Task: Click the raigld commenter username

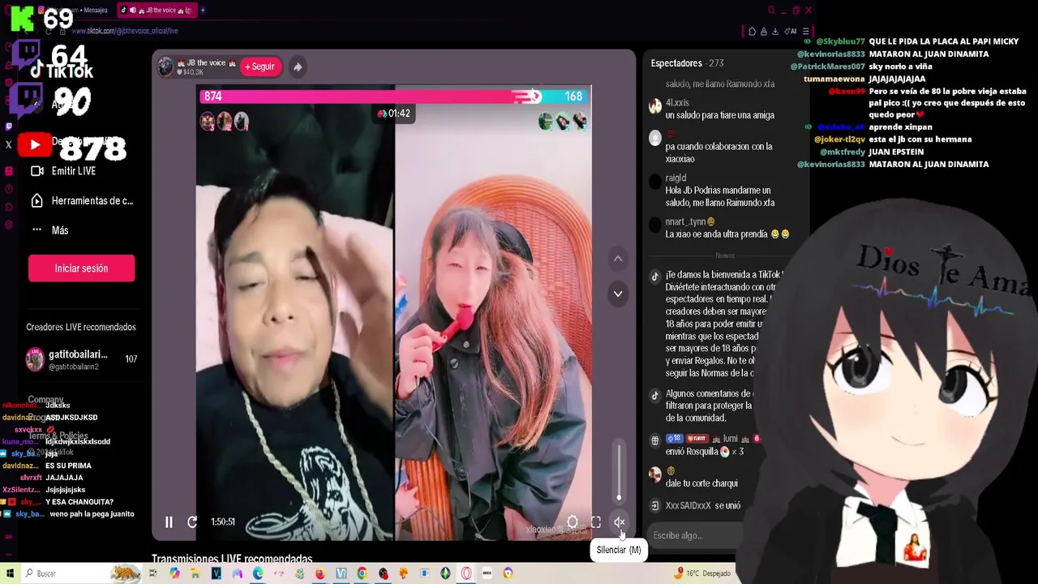Action: coord(676,178)
